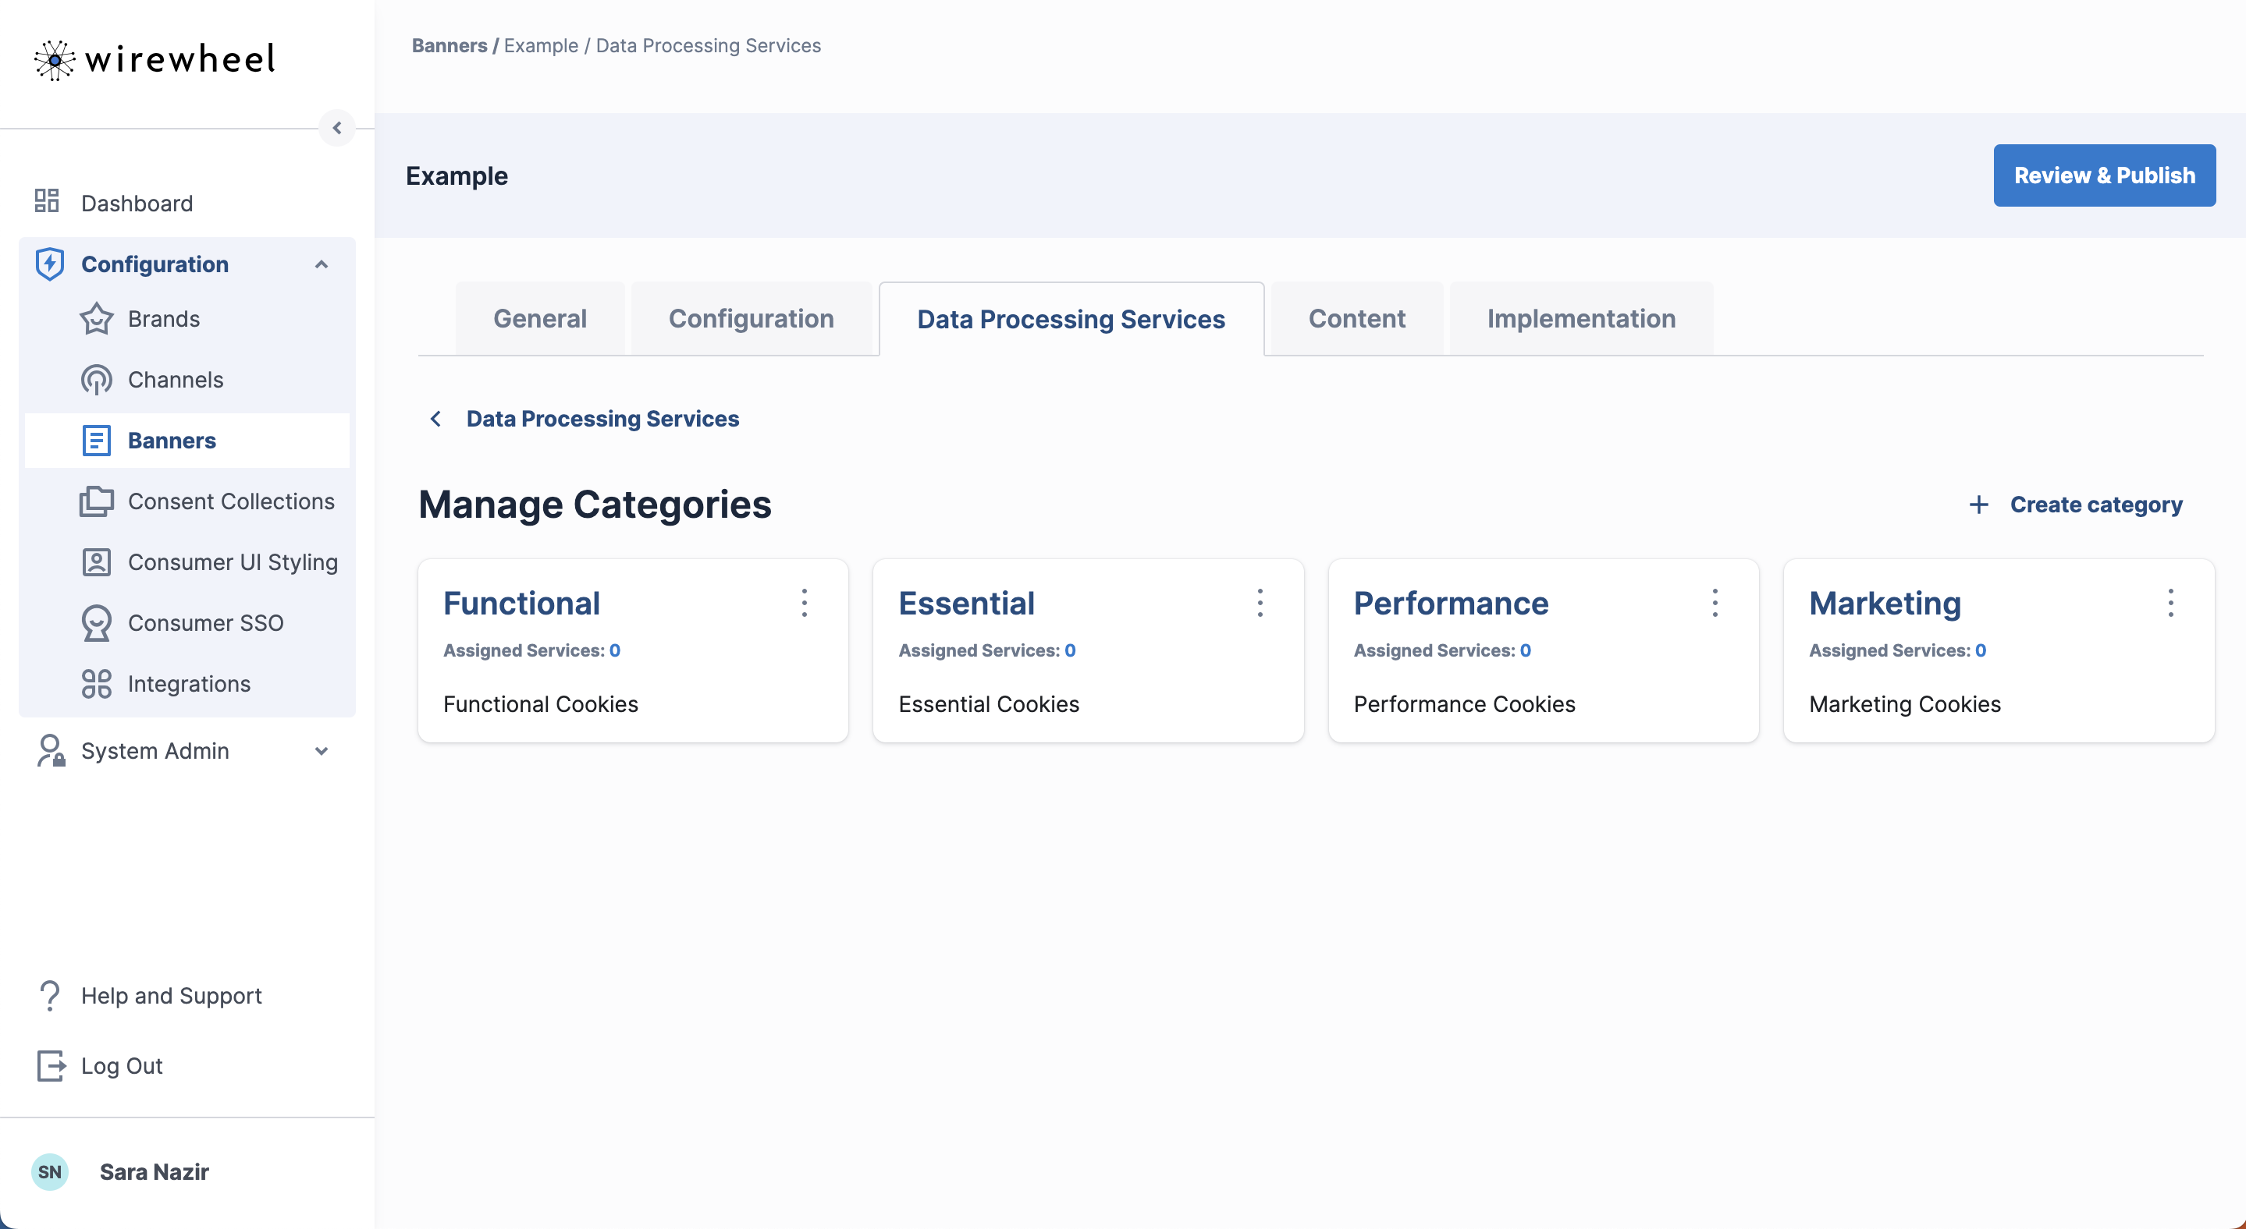Click the Channels broadcast icon
The height and width of the screenshot is (1229, 2246).
[96, 380]
